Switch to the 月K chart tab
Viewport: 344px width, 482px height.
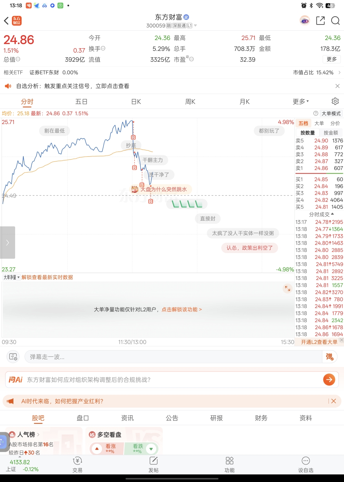(245, 102)
